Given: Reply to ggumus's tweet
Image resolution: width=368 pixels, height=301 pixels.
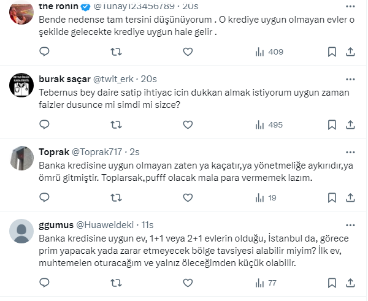Looking at the screenshot, I should click(44, 283).
